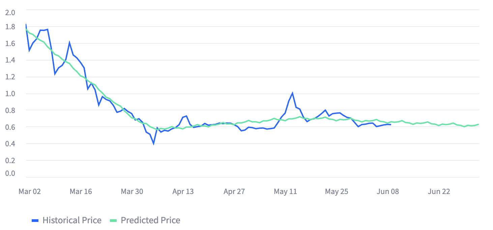Toggle the Historical Price series label
Viewport: 493px width, 230px height.
pos(72,221)
